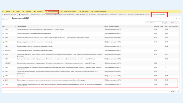Close the Виды доходов НДФЛ tab
183x103 pixels.
point(166,15)
